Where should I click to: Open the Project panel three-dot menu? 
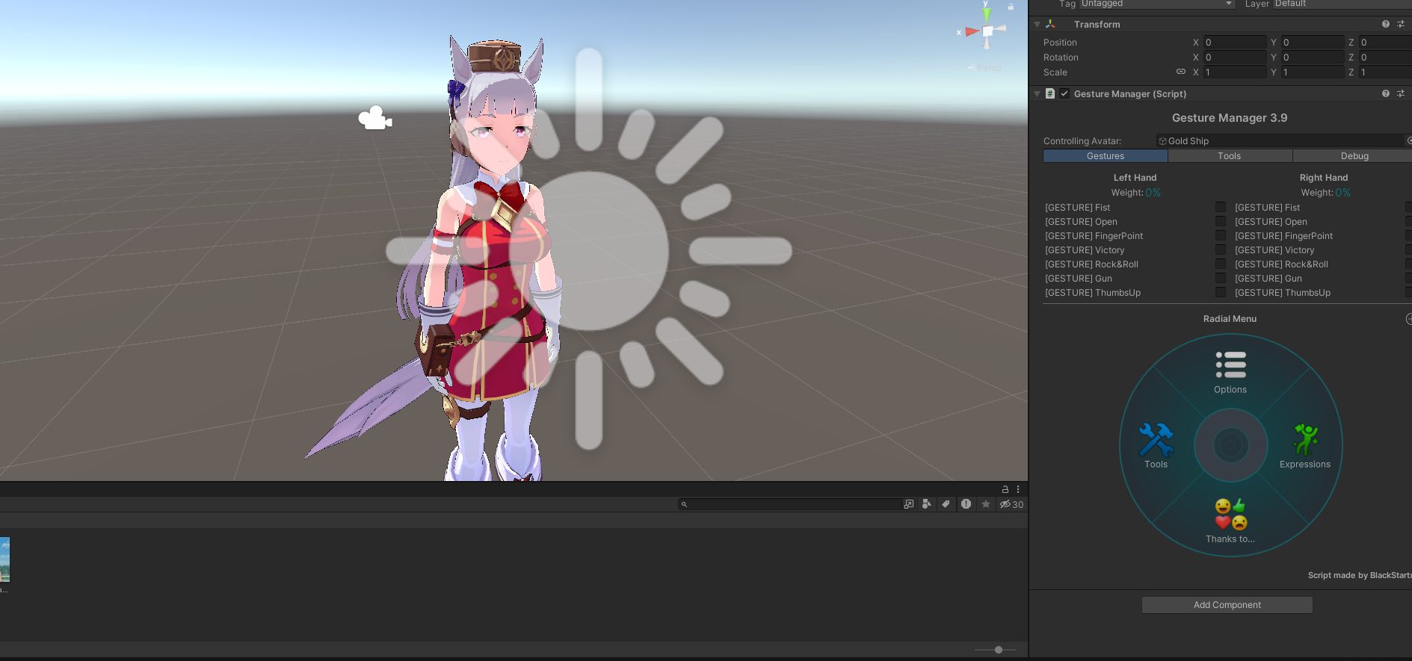coord(1018,489)
